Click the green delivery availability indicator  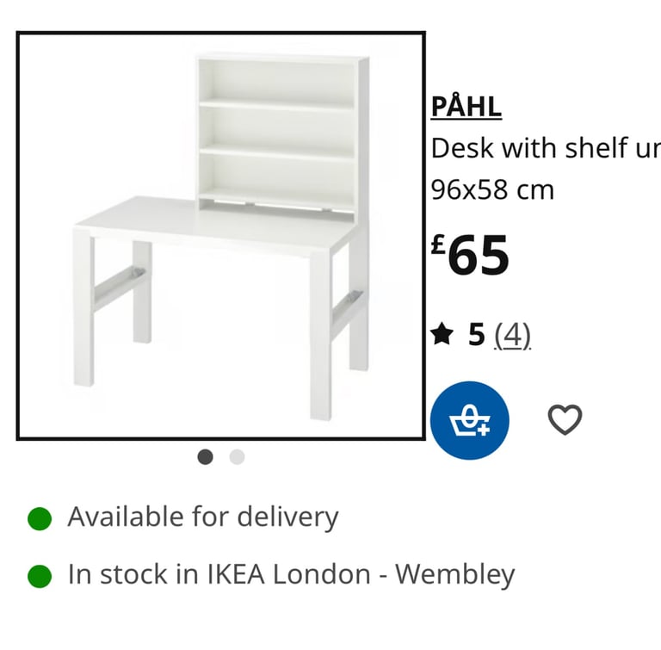40,518
